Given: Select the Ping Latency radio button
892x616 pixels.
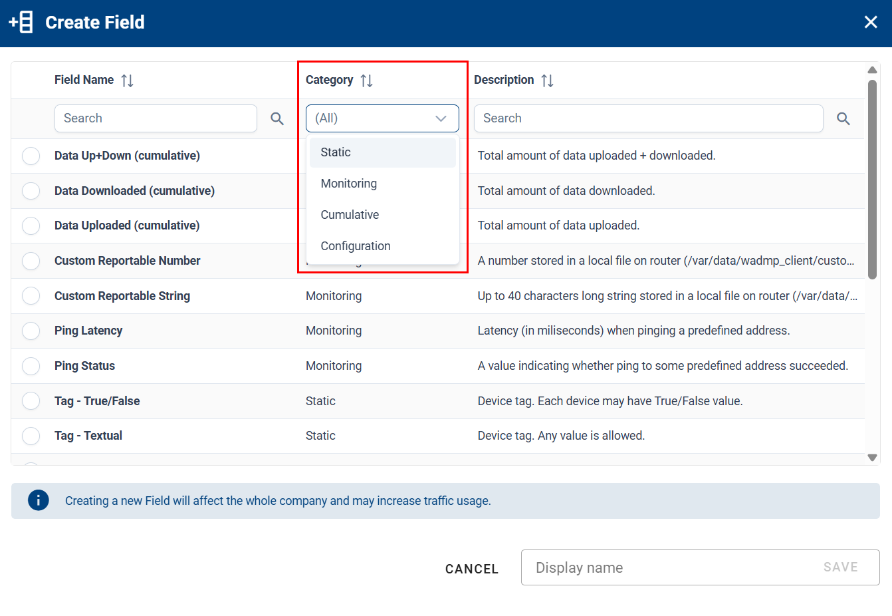Looking at the screenshot, I should (x=31, y=331).
